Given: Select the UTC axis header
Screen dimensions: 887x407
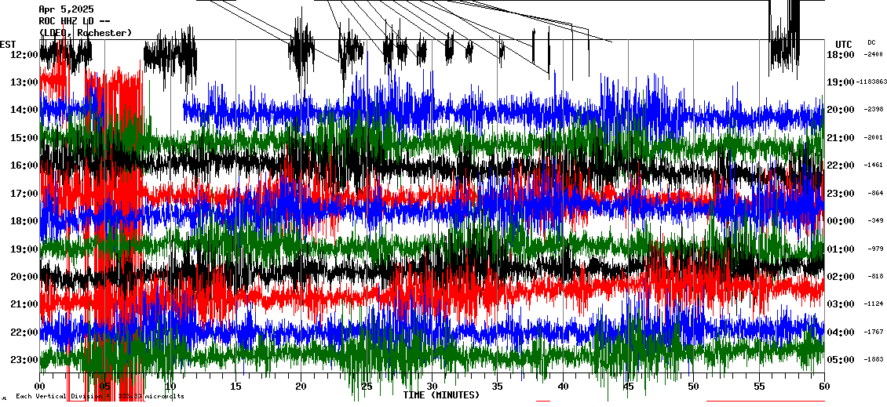Looking at the screenshot, I should (x=844, y=44).
